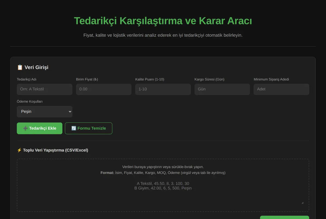Click the Formu Temizle button

click(89, 128)
